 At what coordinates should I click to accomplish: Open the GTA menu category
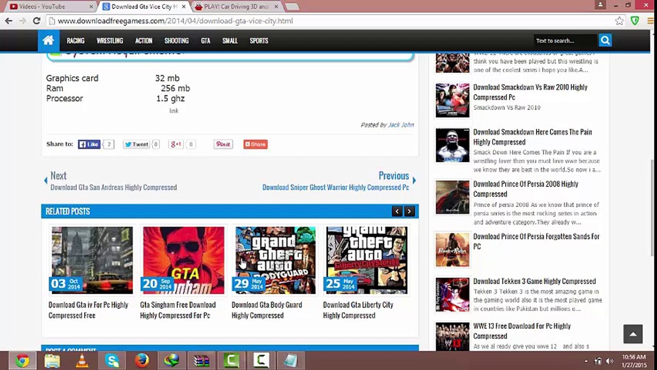click(206, 41)
